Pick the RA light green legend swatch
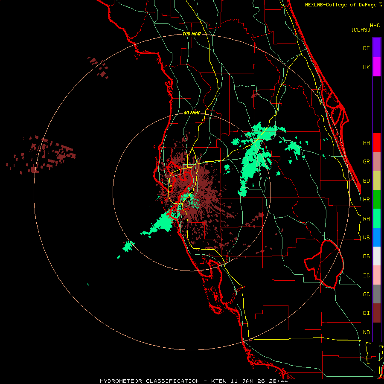This screenshot has height=384, width=384. (x=377, y=218)
